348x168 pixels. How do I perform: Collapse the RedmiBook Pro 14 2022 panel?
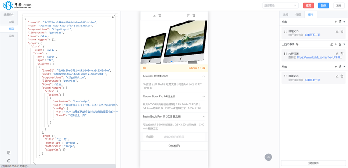204,116
